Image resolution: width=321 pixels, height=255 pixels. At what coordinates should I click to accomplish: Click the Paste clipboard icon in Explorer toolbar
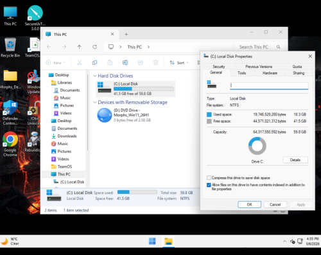(x=110, y=62)
